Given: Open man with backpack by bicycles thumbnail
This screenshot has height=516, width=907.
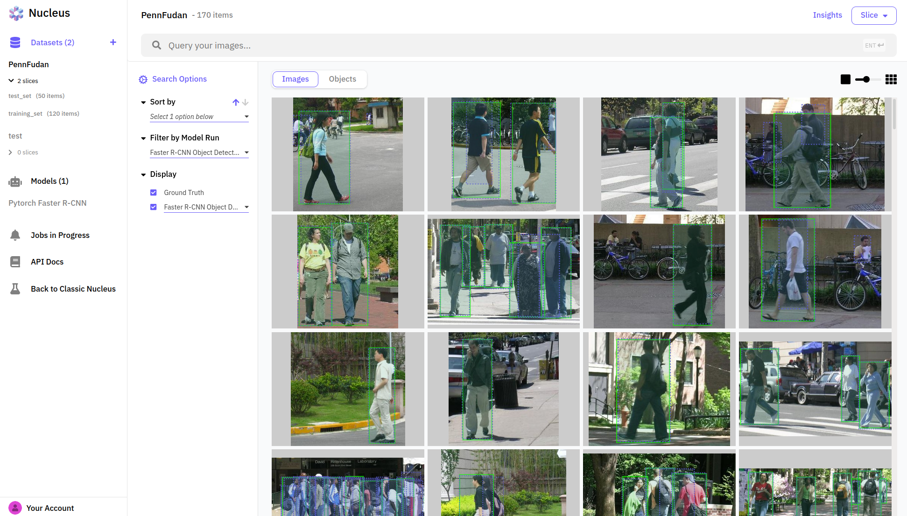Looking at the screenshot, I should point(815,154).
